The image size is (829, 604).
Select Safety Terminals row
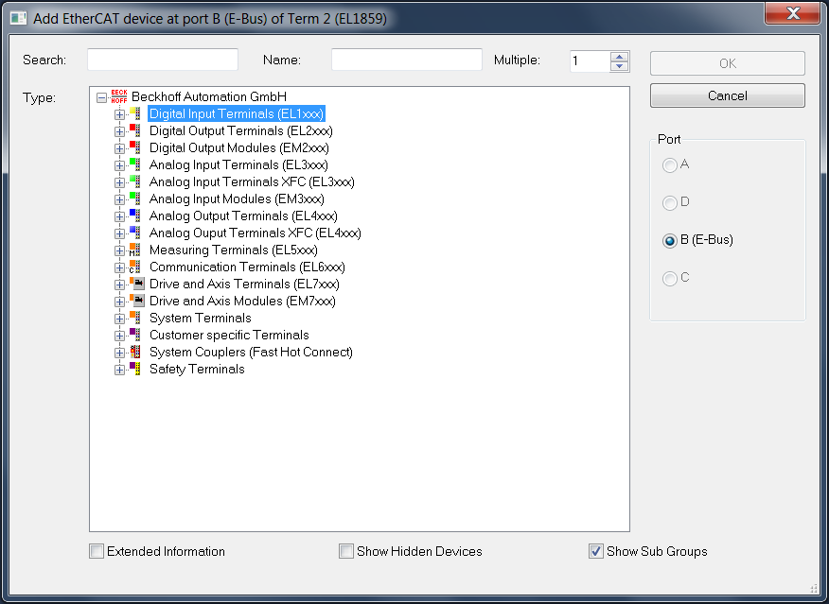197,369
